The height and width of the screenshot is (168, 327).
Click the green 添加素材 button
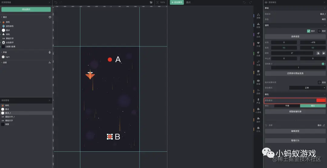[x=26, y=9]
